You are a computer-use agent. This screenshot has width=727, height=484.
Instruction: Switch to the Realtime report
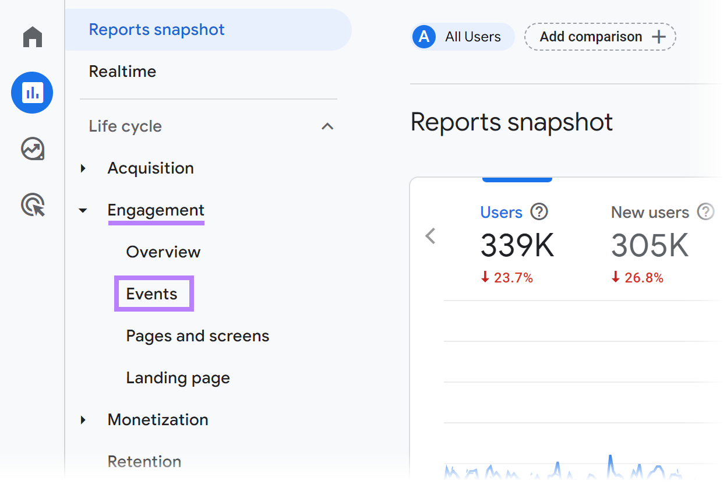(x=122, y=71)
